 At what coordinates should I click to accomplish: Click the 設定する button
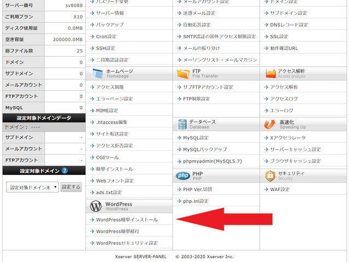tap(71, 187)
